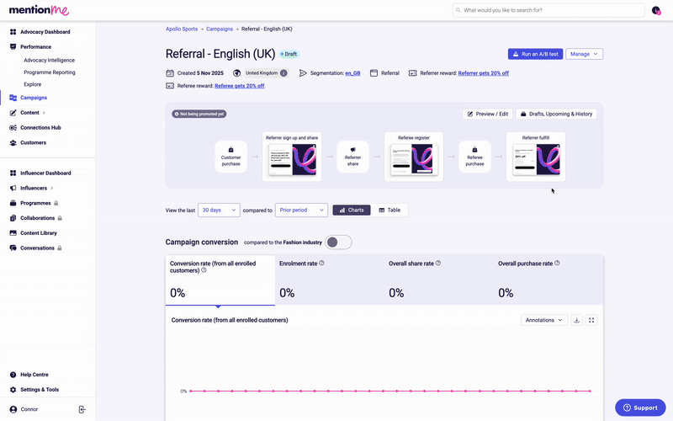Expand the Content submenu chevron
The image size is (673, 421).
pyautogui.click(x=44, y=113)
